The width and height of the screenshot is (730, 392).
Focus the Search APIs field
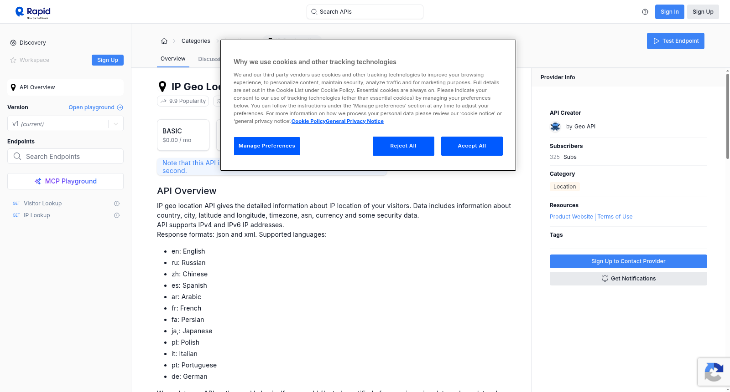[365, 12]
